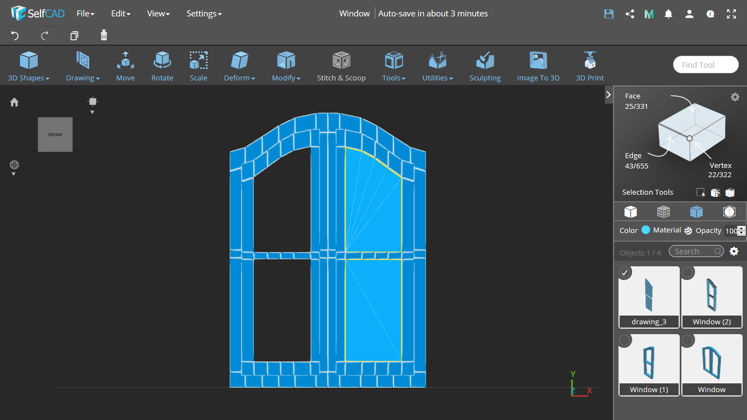Open the user account icon
The width and height of the screenshot is (747, 420).
point(690,14)
